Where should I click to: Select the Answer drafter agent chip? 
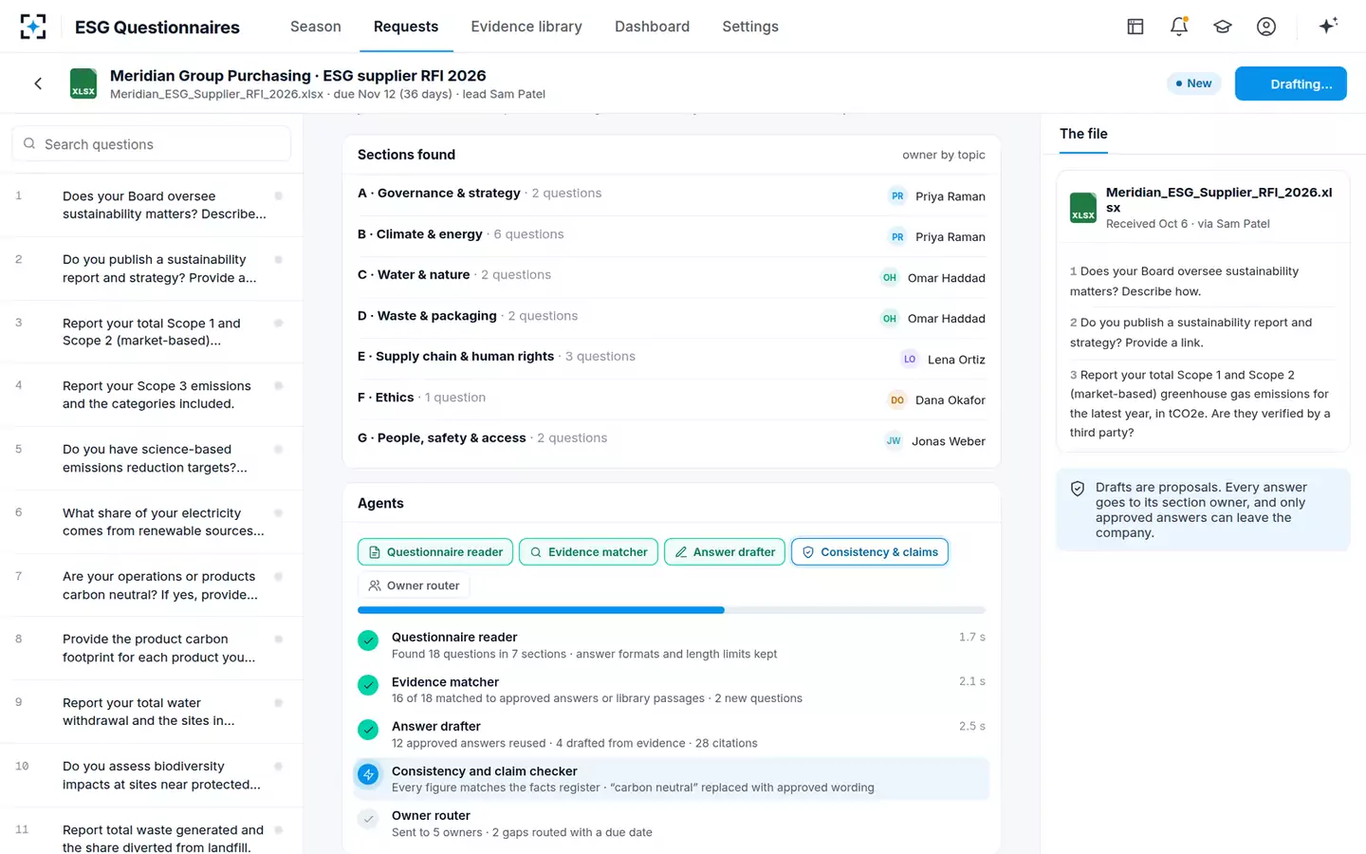pyautogui.click(x=725, y=552)
